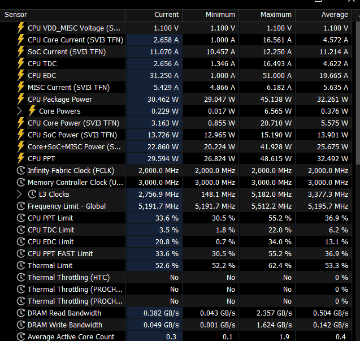Select the CPU PPT row label
360x341 pixels.
41,159
